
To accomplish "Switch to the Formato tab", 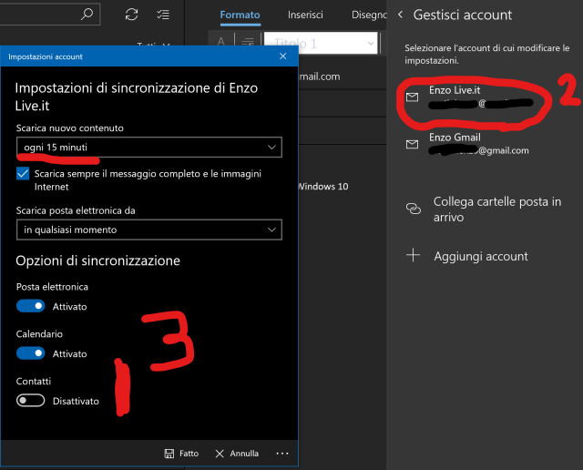I will [x=240, y=15].
